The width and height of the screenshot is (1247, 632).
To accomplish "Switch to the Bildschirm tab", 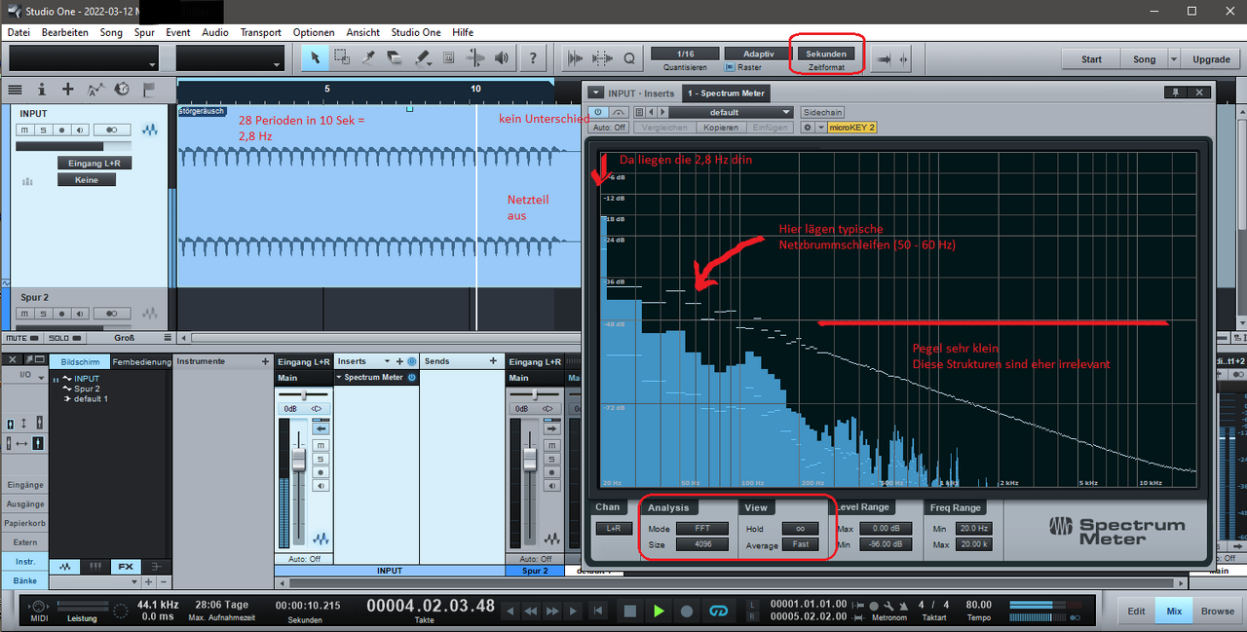I will pyautogui.click(x=80, y=361).
